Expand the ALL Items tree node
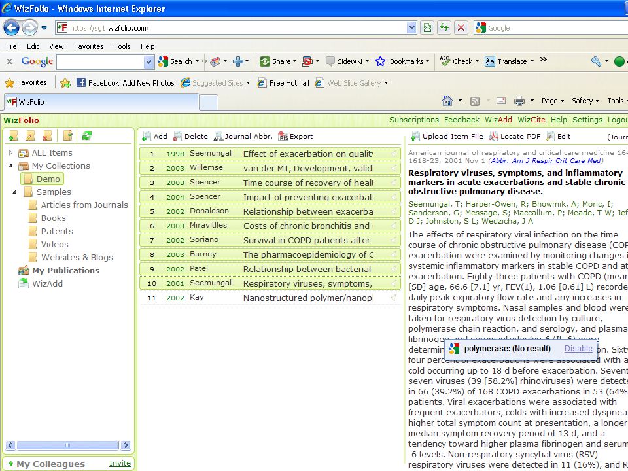The image size is (628, 471). [11, 152]
